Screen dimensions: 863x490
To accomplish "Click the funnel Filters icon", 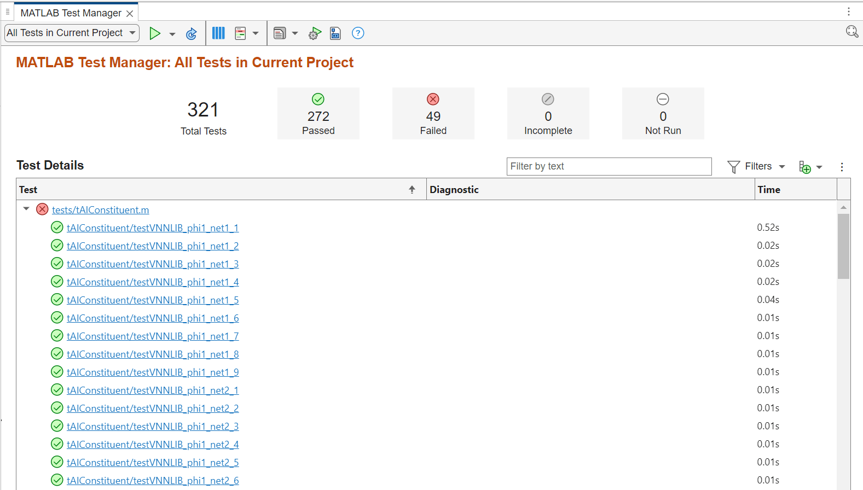I will coord(734,167).
